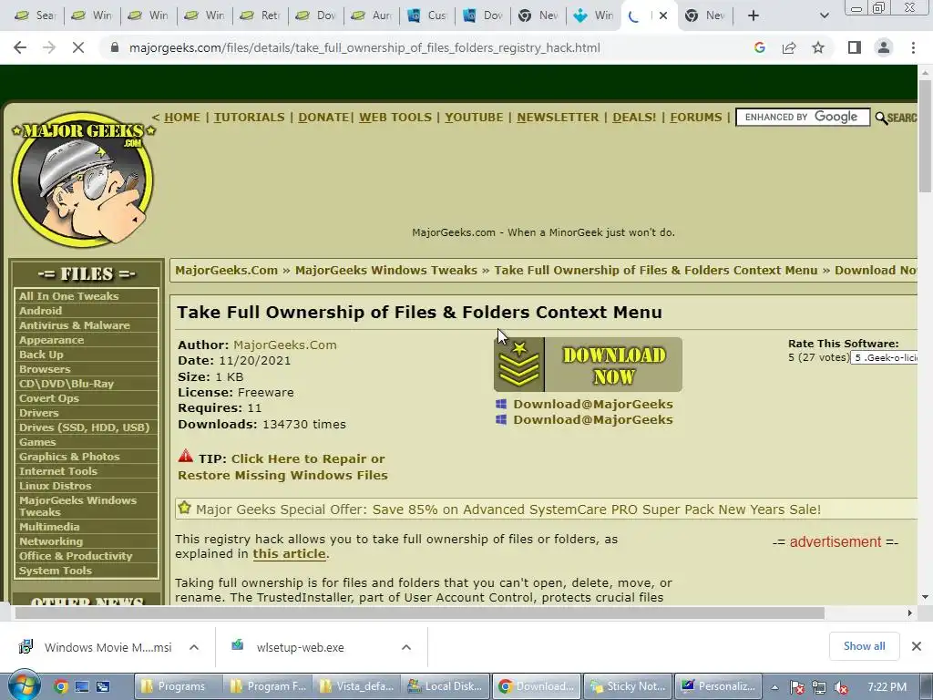This screenshot has height=700, width=933.
Task: Open the WEB TOOLS nav link
Action: coord(395,118)
